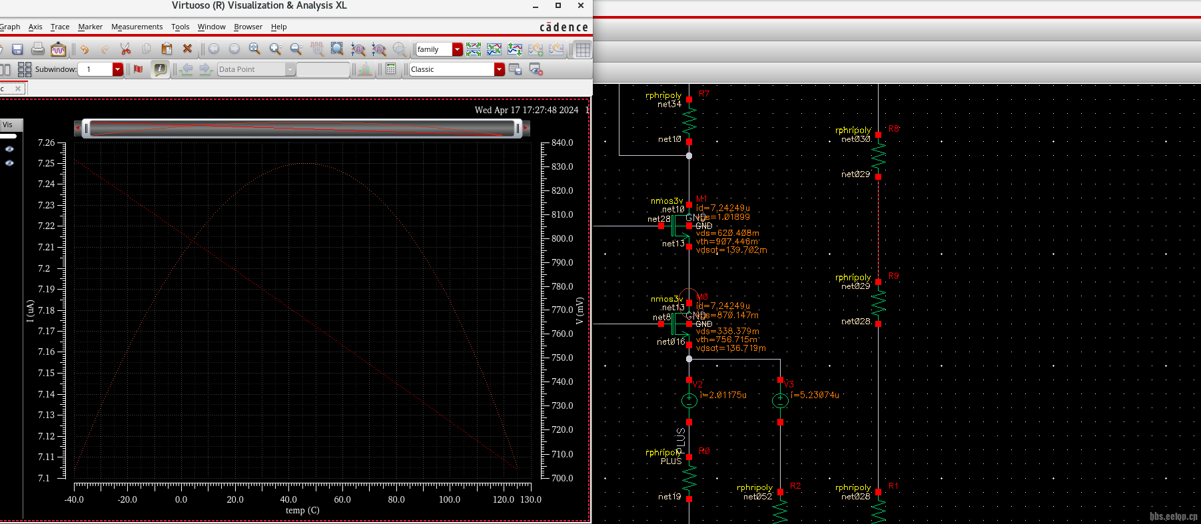Select current source V2 in the schematic
Viewport: 1201px width, 524px height.
pos(689,401)
